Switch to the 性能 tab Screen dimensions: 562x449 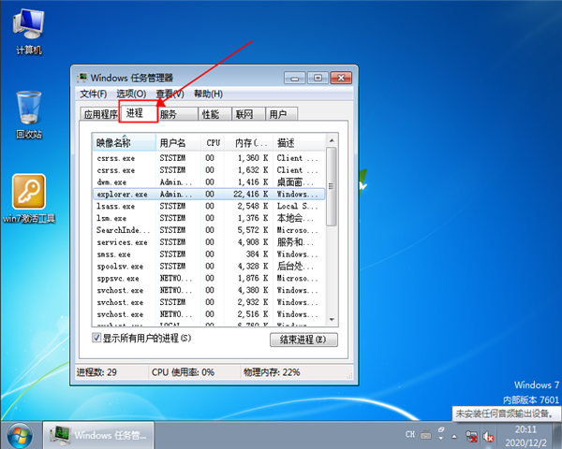coord(211,114)
